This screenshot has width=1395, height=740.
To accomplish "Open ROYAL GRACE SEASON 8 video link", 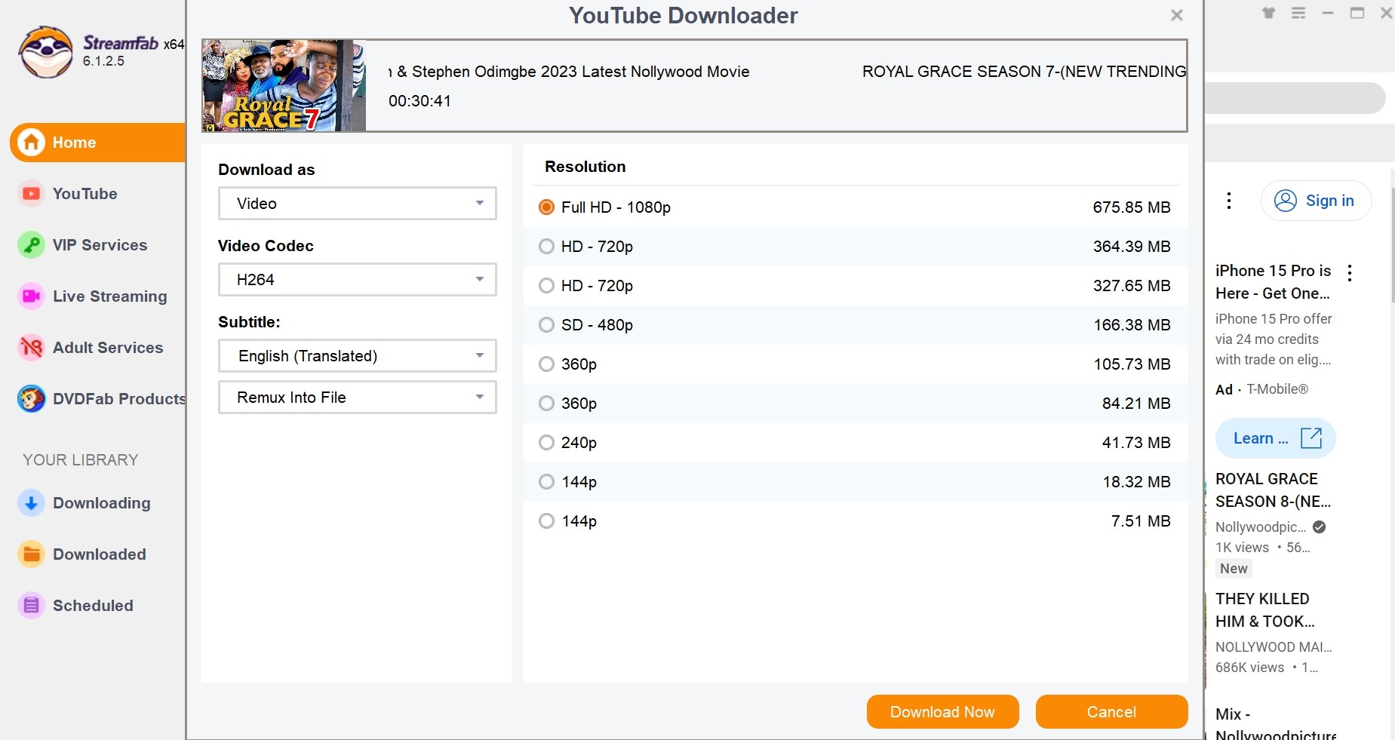I will pyautogui.click(x=1273, y=490).
